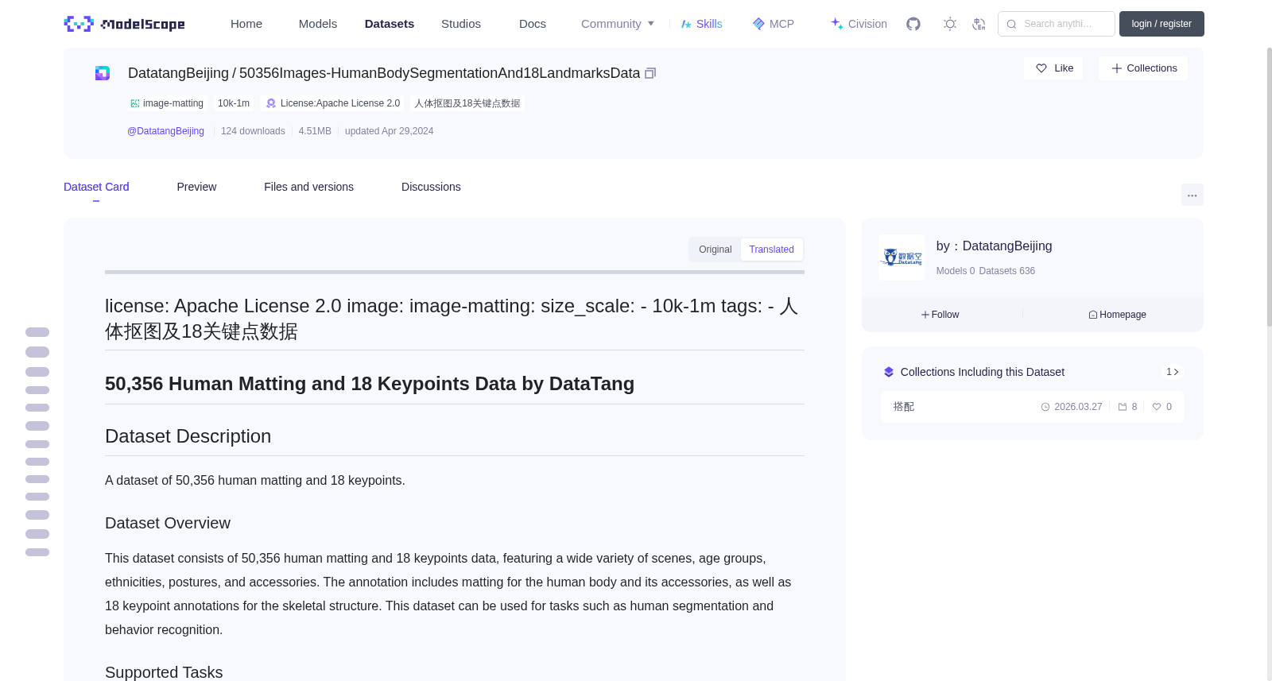Screen dimensions: 1272x681
Task: Click first table-of-contents marker on left
Action: [x=37, y=332]
